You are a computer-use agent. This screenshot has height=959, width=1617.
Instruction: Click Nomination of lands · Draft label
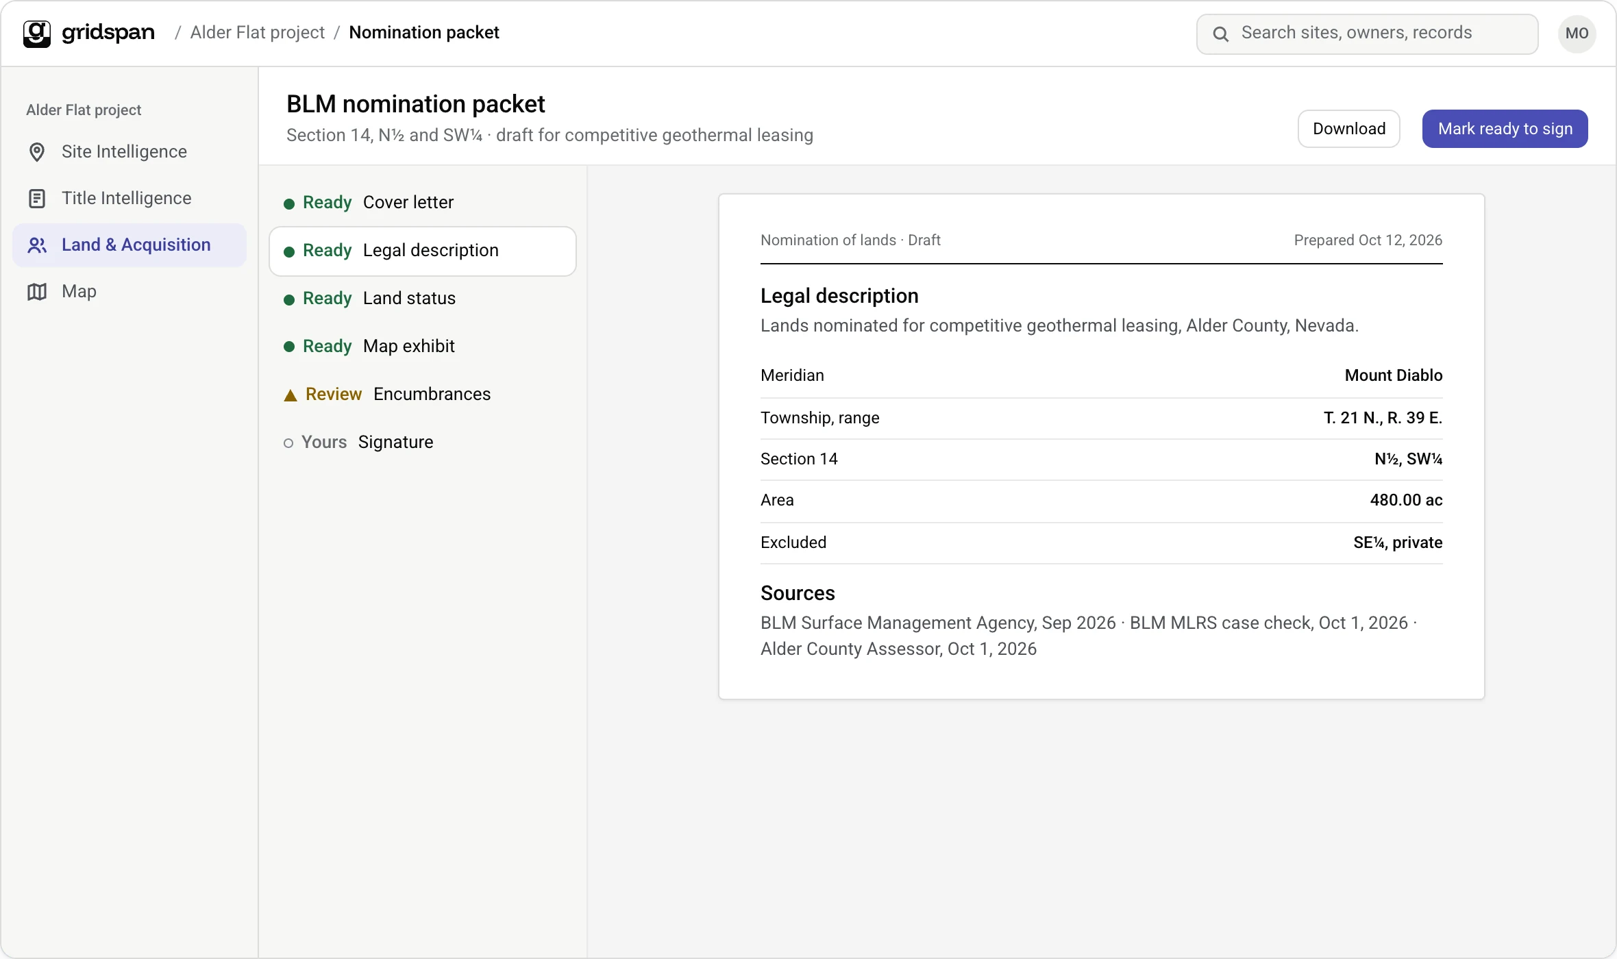pyautogui.click(x=850, y=240)
